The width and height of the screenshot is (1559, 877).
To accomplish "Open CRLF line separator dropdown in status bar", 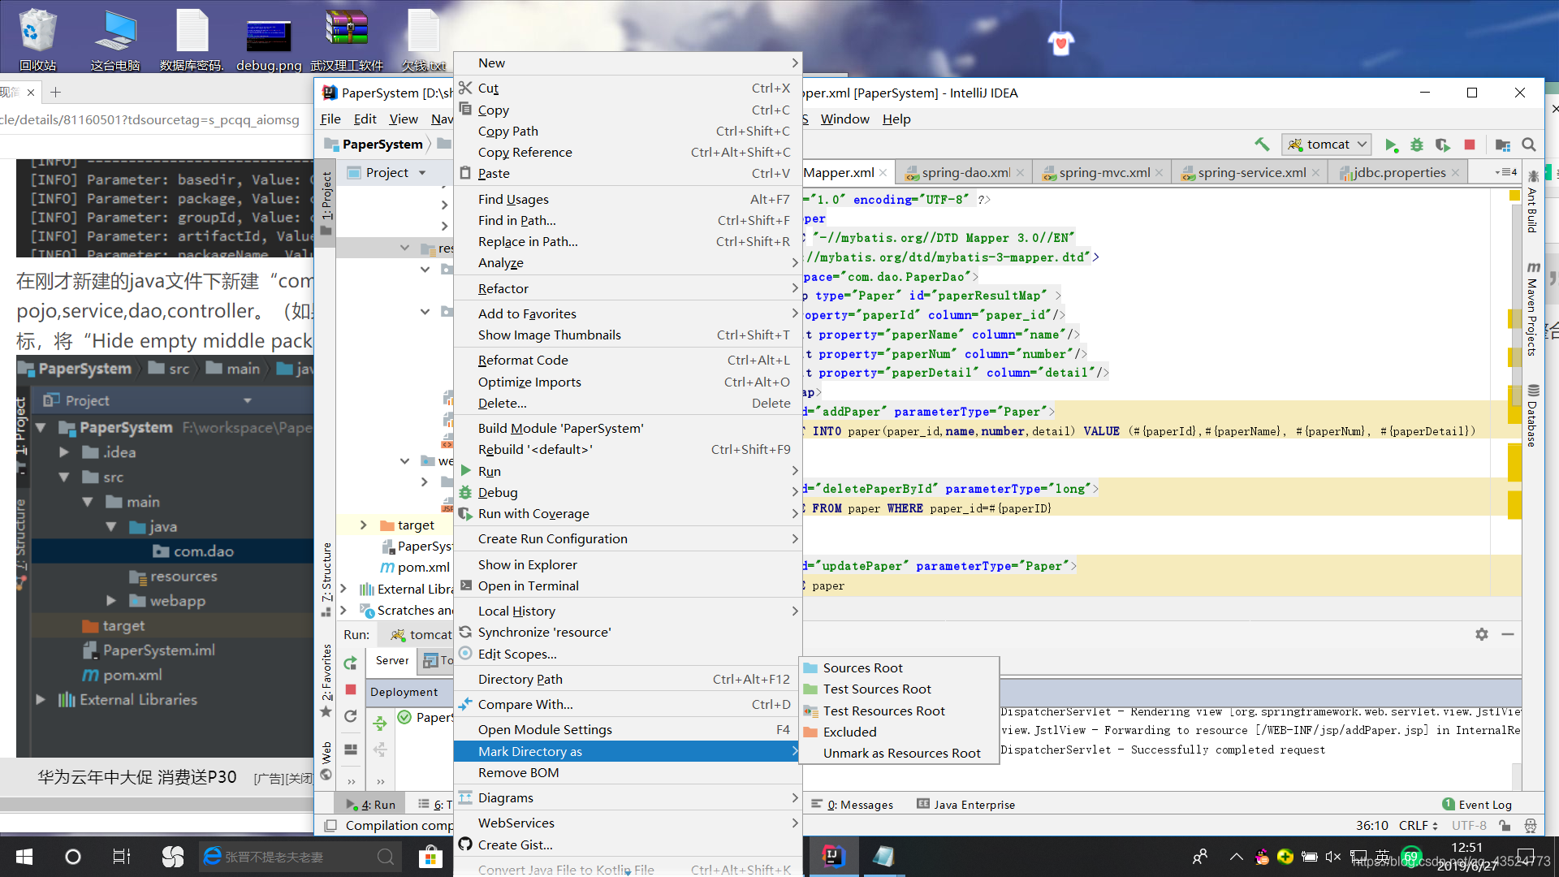I will 1418,826.
